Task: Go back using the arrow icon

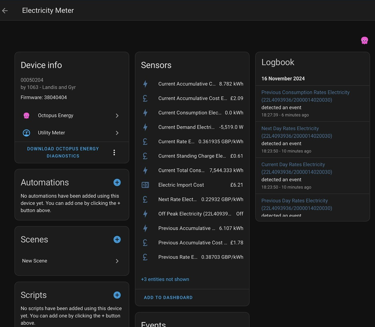Action: pos(5,11)
